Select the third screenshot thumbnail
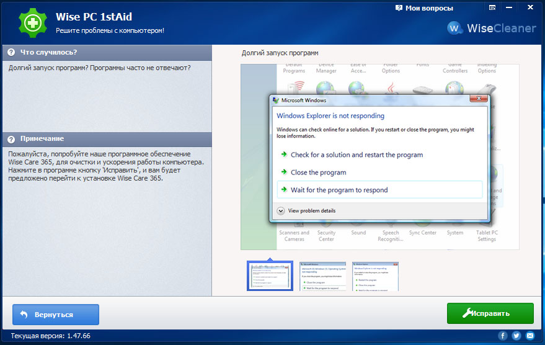Image resolution: width=545 pixels, height=345 pixels. (x=375, y=276)
